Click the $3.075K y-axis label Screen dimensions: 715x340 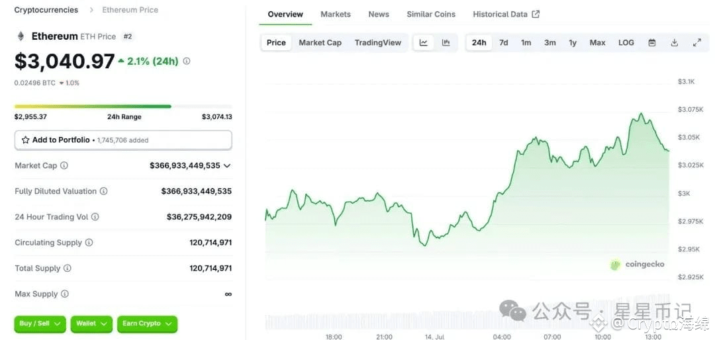(x=691, y=109)
